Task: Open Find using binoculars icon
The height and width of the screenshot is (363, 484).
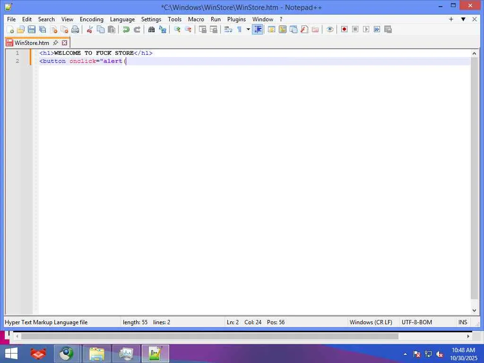Action: pos(152,30)
